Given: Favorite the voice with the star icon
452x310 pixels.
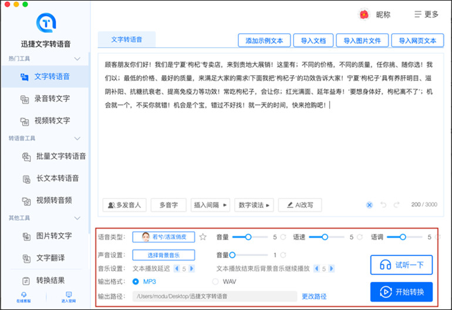Looking at the screenshot, I should (203, 237).
